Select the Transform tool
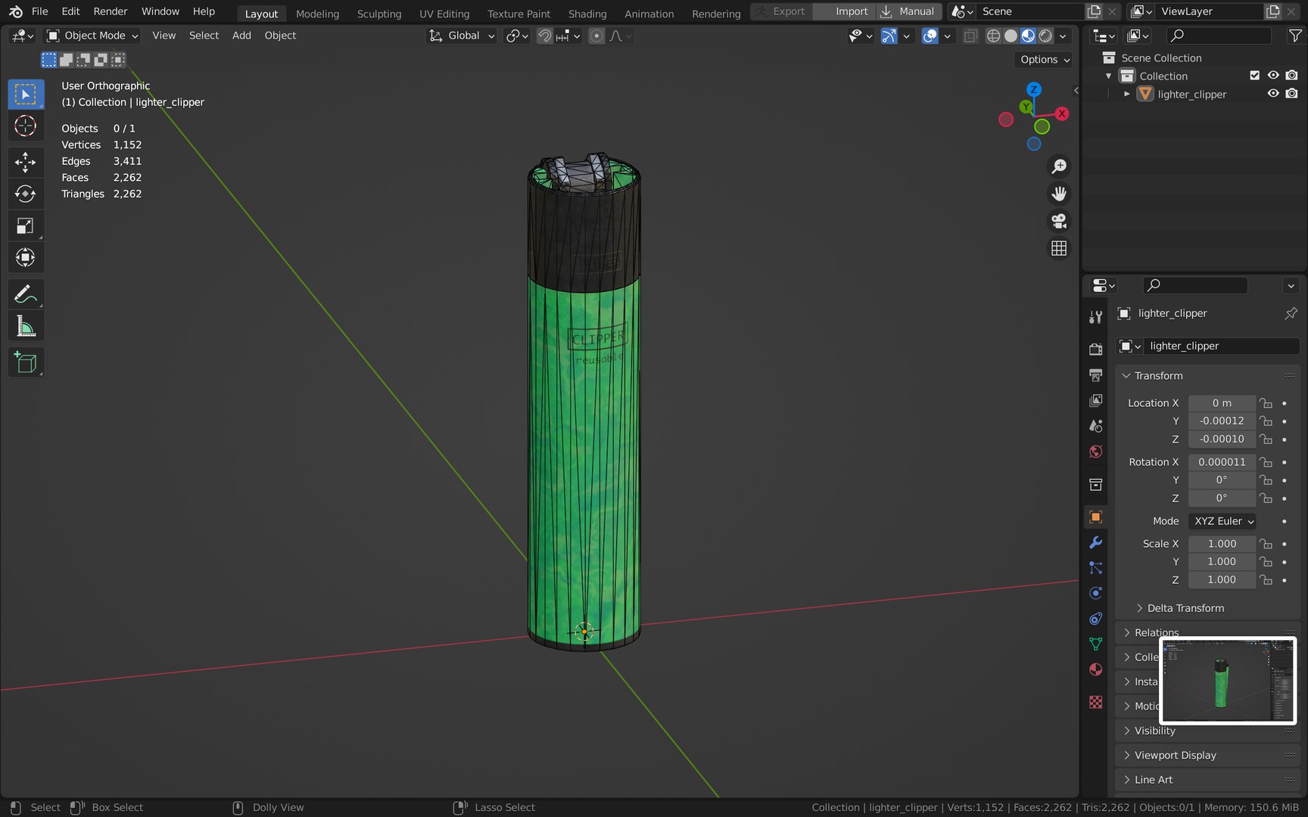 point(26,257)
